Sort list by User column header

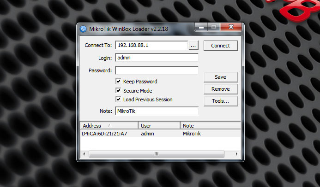(159, 125)
